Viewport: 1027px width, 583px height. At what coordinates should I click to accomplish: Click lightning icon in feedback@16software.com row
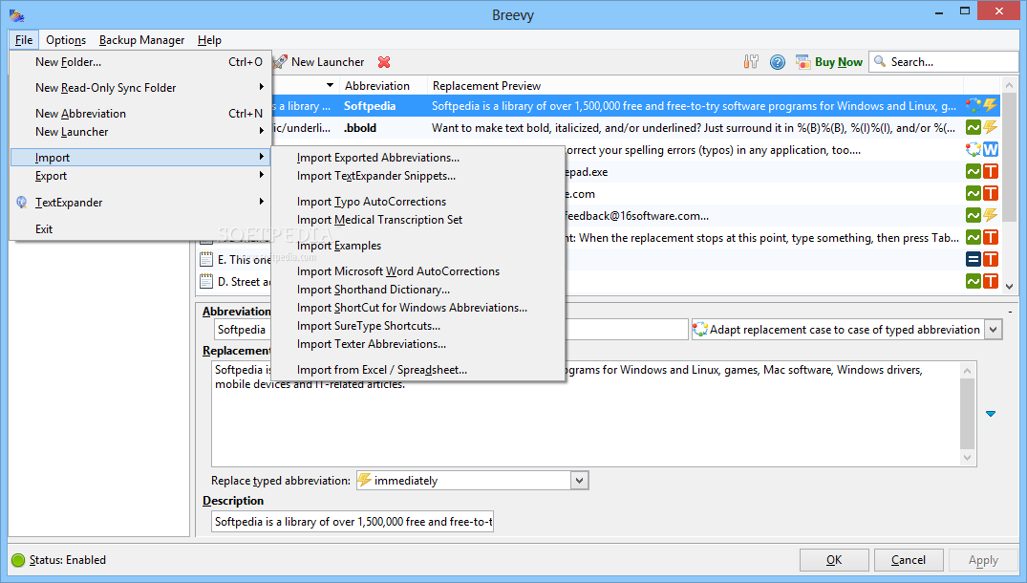click(x=991, y=215)
